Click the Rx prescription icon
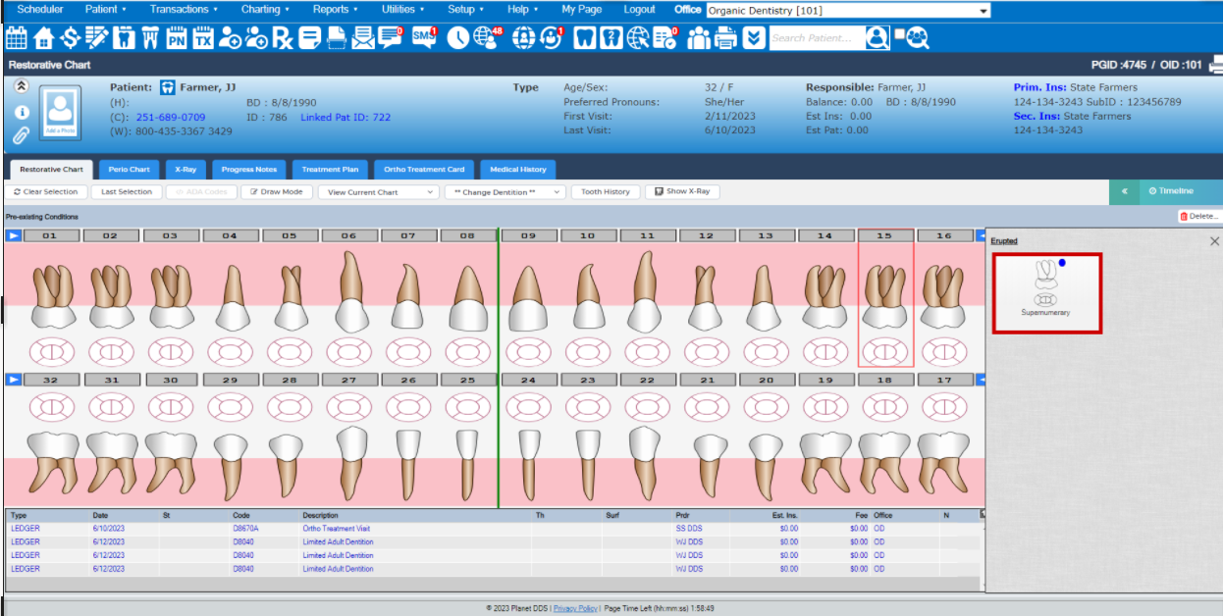 click(x=283, y=38)
